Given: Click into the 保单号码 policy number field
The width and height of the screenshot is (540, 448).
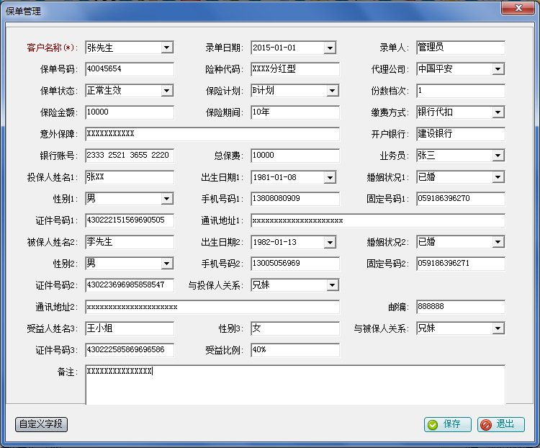Looking at the screenshot, I should 130,69.
